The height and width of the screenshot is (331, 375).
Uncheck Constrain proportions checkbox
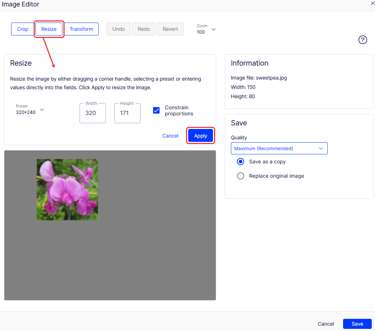click(156, 110)
